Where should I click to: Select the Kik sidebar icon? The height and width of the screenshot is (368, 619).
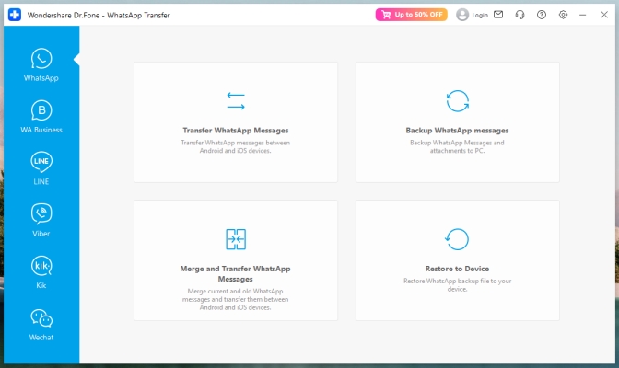[41, 272]
